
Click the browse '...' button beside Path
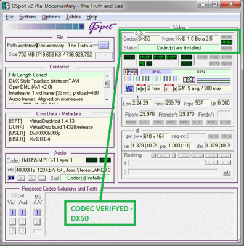tap(104, 46)
